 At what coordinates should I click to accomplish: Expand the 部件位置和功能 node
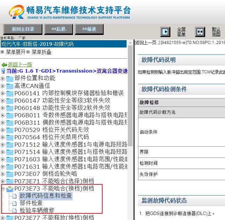2,79
